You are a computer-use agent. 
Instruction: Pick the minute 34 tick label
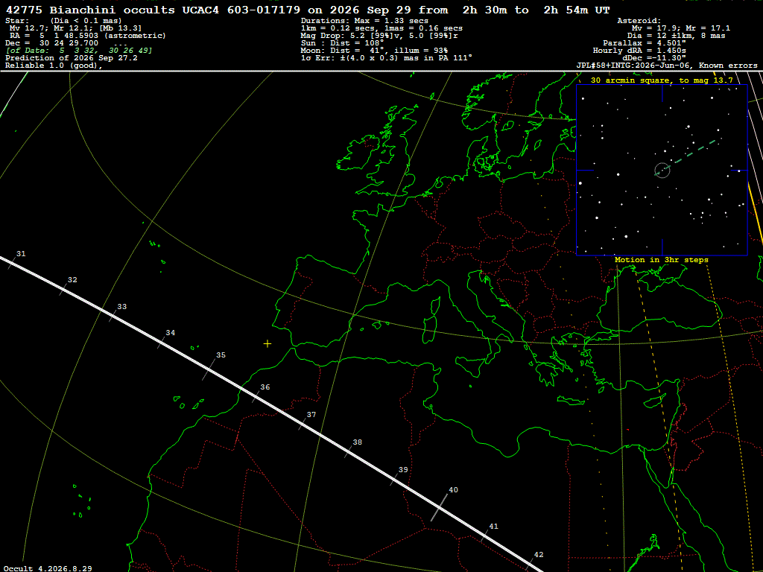171,333
